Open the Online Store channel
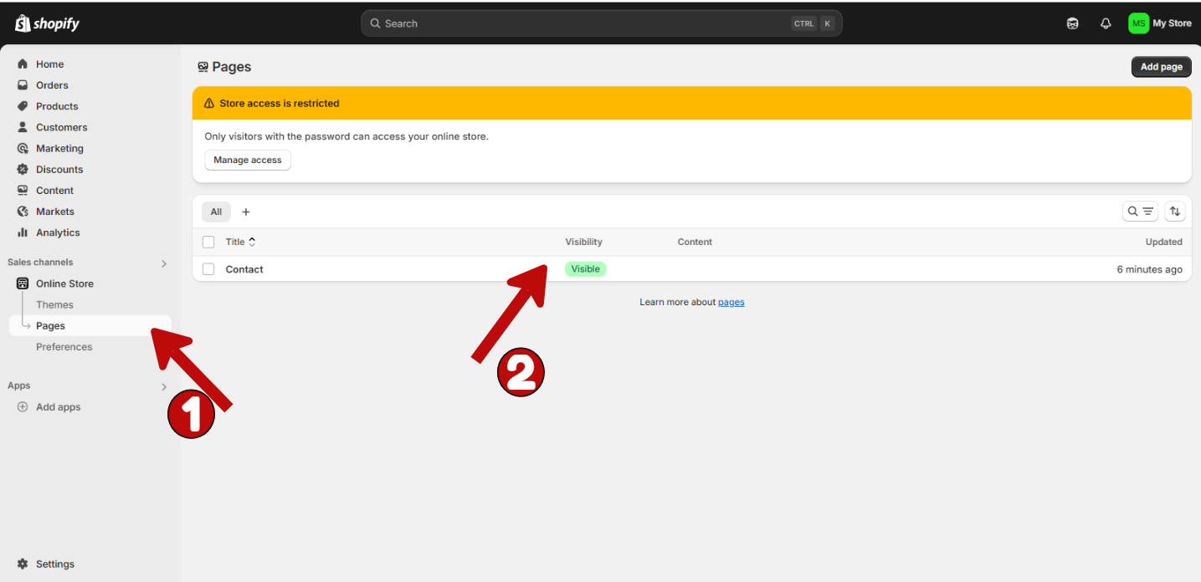The image size is (1201, 582). (64, 283)
